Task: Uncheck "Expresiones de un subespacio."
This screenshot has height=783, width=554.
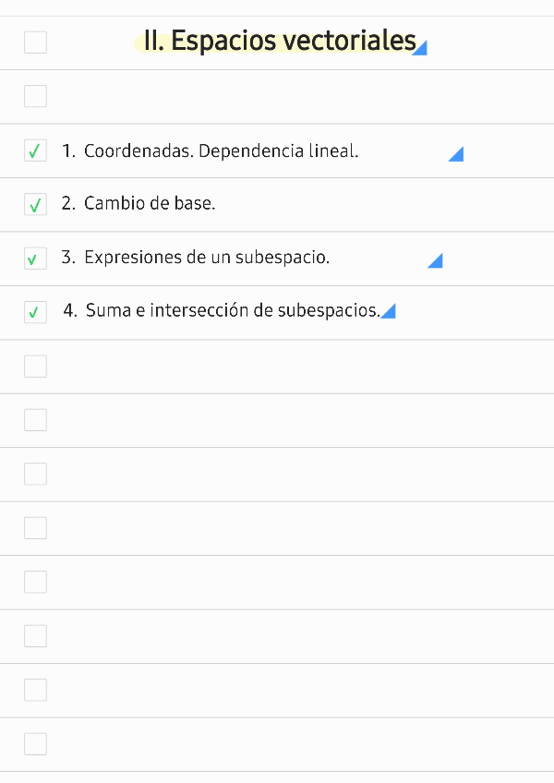Action: [35, 258]
